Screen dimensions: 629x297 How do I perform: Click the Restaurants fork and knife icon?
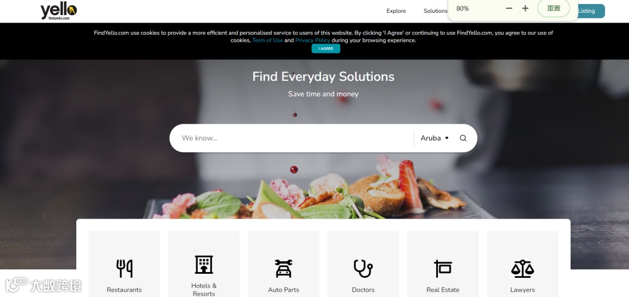[125, 269]
